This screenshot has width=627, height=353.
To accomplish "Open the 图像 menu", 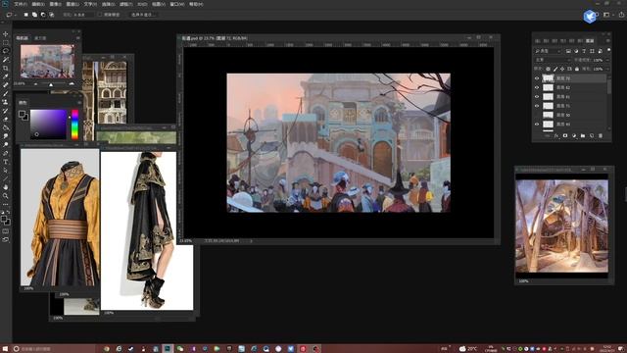I will point(55,4).
